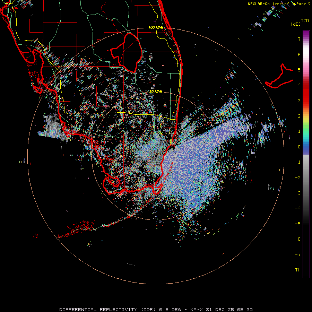The image size is (312, 312).
Task: Click the 7 value on the color scale
Action: click(x=299, y=39)
